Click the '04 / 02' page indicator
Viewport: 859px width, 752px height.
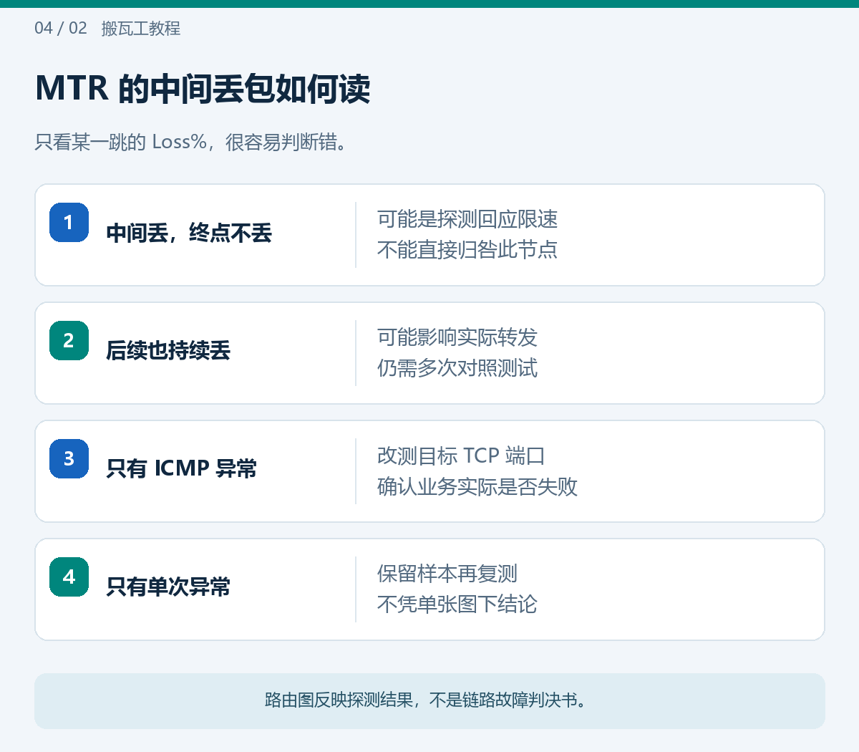tap(61, 28)
